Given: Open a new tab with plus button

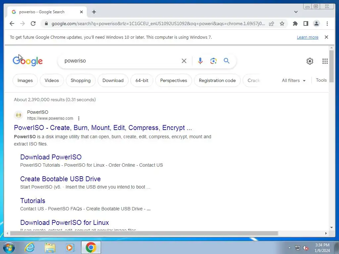Looking at the screenshot, I should (x=94, y=12).
